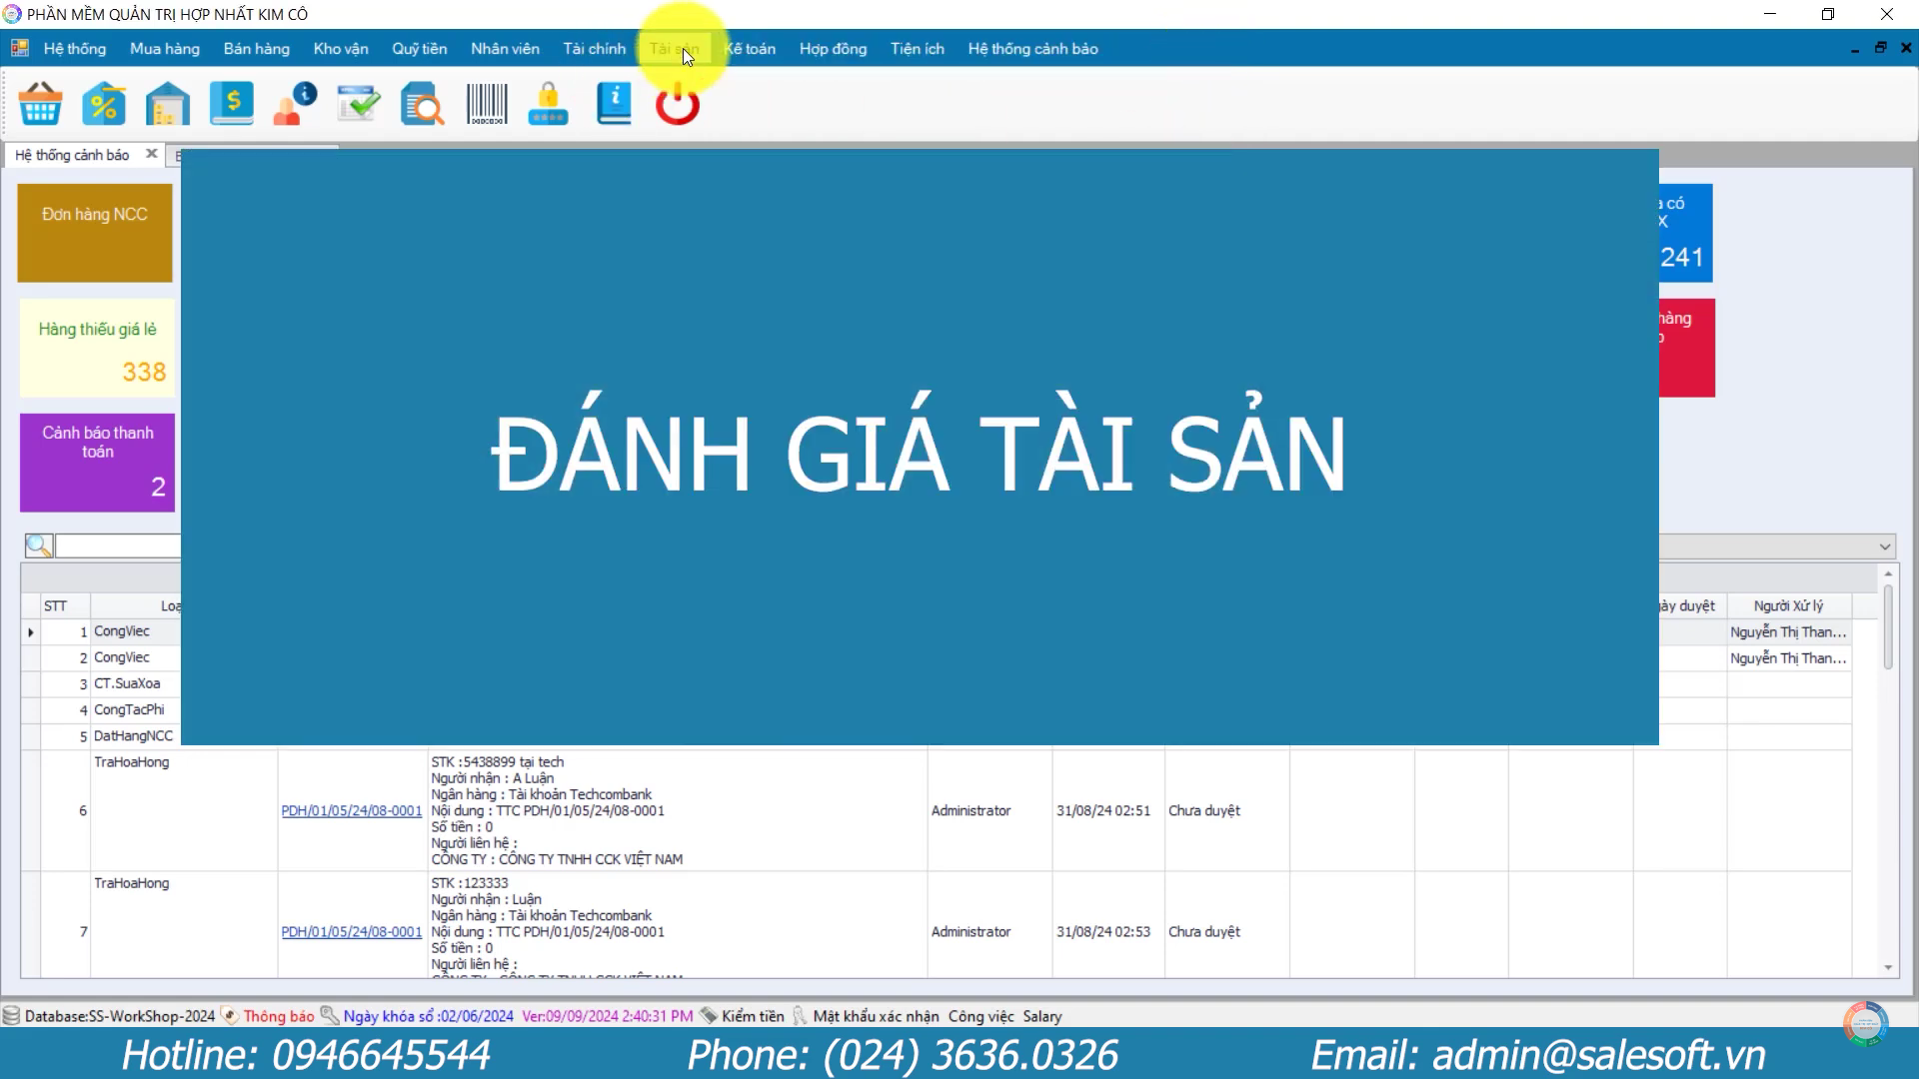The height and width of the screenshot is (1079, 1919).
Task: Expand the dropdown arrow above the table
Action: pyautogui.click(x=1885, y=546)
